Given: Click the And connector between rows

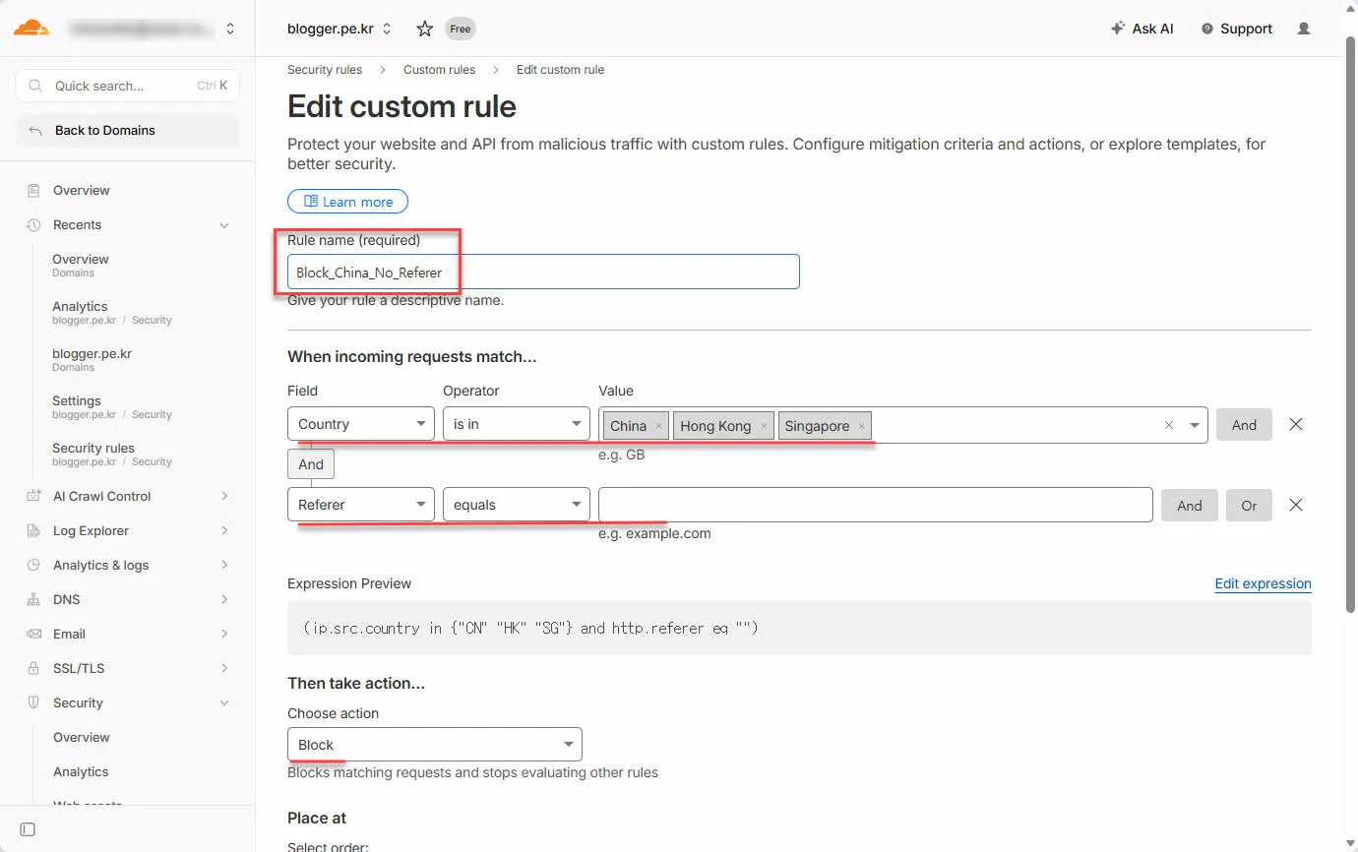Looking at the screenshot, I should [311, 464].
